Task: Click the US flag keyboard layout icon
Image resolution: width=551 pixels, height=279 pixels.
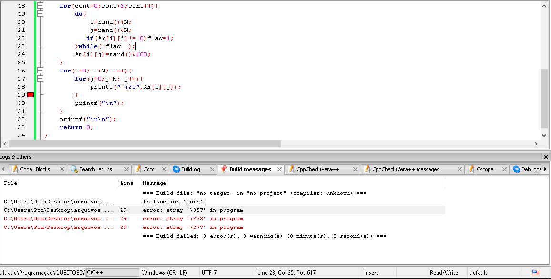Action: 536,273
